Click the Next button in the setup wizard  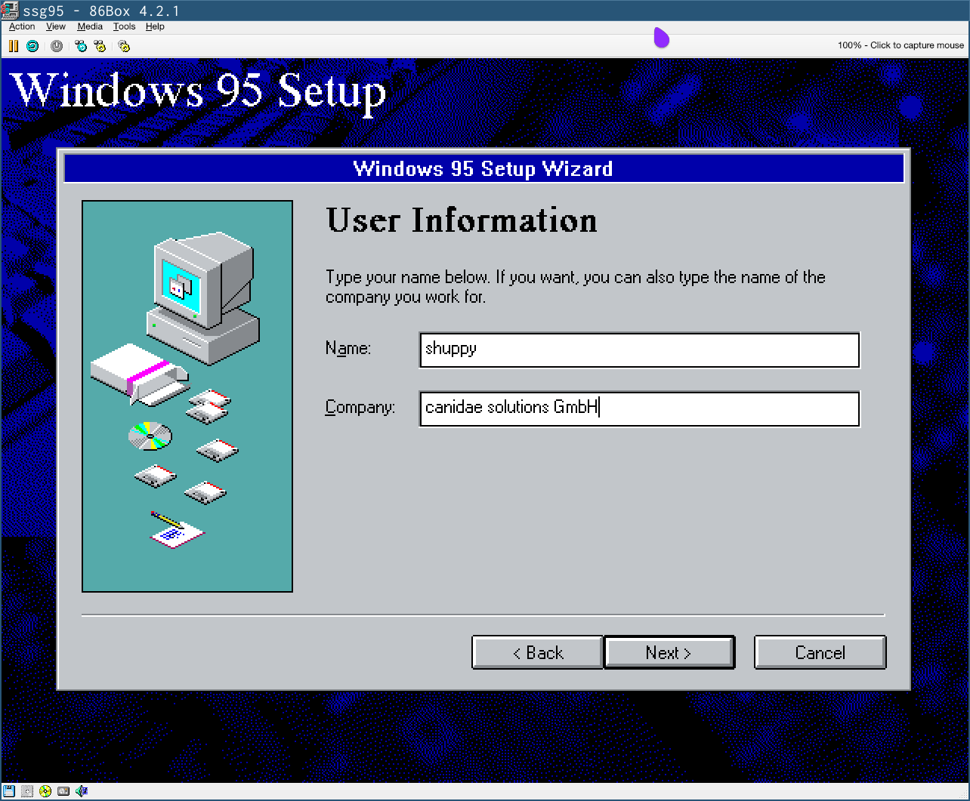coord(669,652)
